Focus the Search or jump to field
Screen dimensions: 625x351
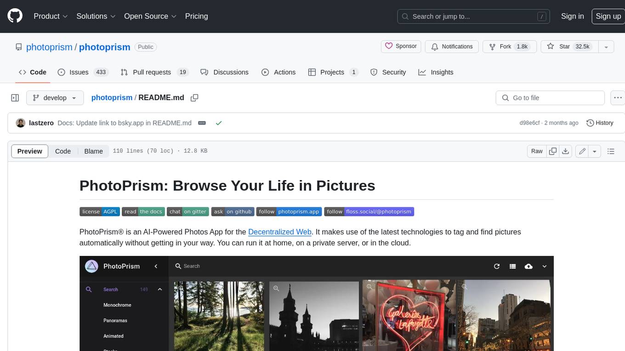[x=474, y=17]
